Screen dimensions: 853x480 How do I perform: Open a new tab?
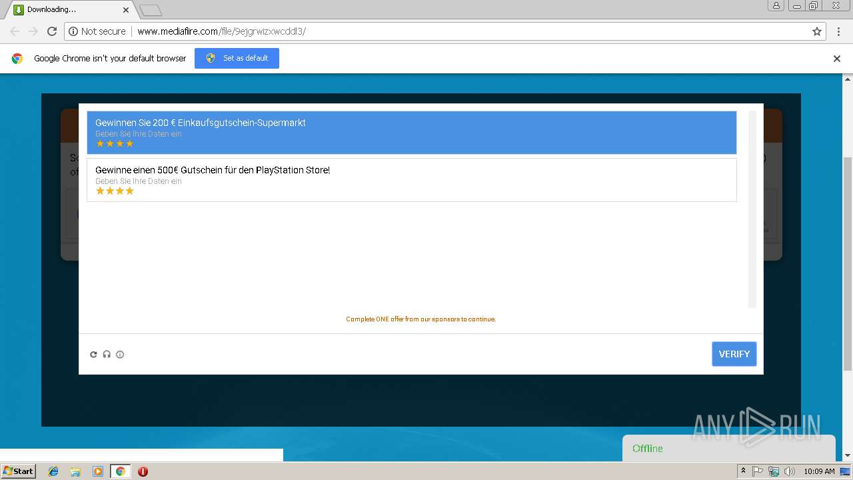pyautogui.click(x=151, y=10)
